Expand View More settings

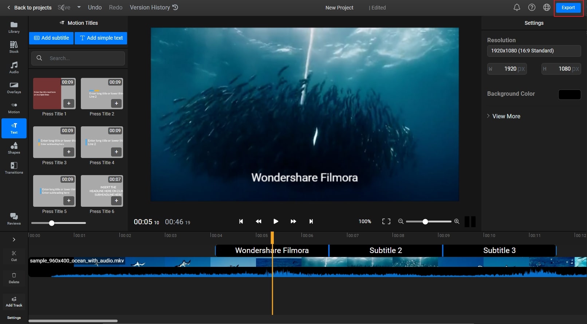[504, 116]
